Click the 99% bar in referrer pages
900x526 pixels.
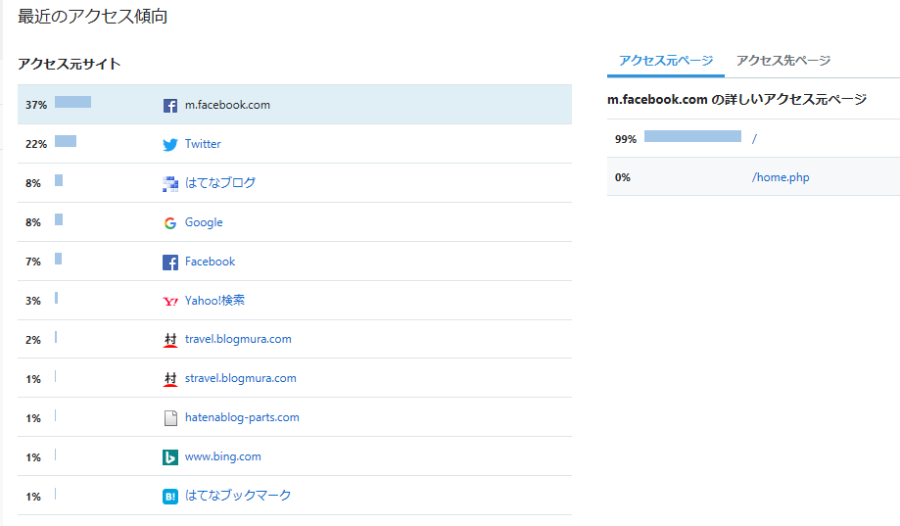tap(692, 136)
